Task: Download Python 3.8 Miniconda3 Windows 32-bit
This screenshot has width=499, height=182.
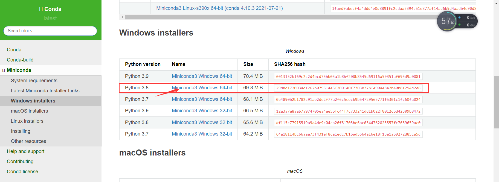Action: tap(202, 122)
